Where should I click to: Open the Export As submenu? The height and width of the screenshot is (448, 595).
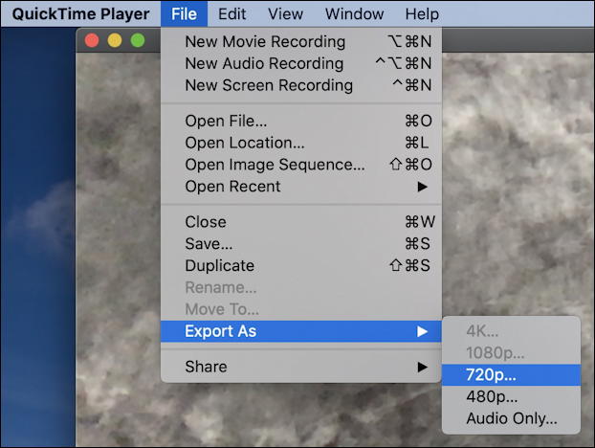pos(301,331)
